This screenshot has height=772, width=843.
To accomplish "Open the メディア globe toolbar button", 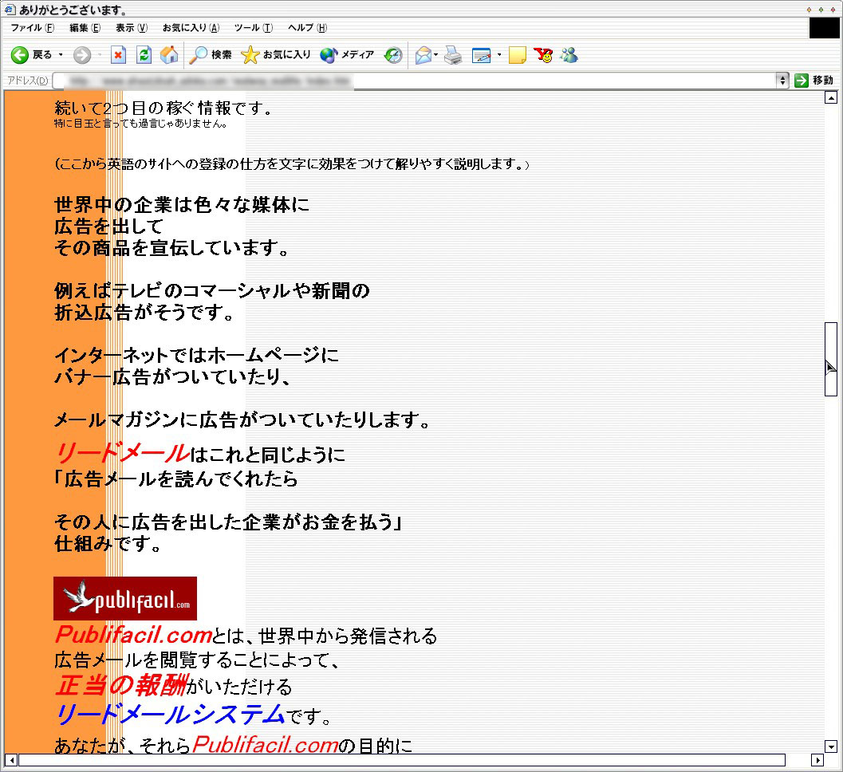I will tap(347, 55).
